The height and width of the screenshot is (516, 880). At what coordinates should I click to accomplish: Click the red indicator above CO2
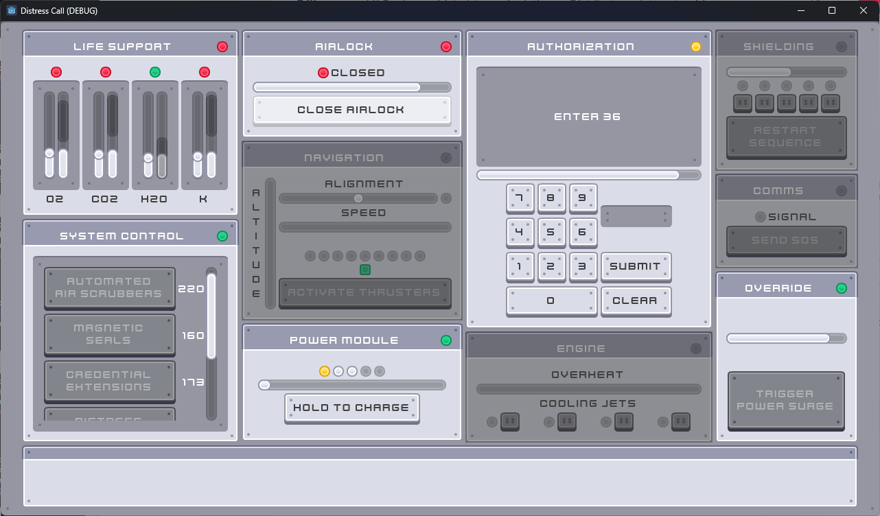[106, 72]
